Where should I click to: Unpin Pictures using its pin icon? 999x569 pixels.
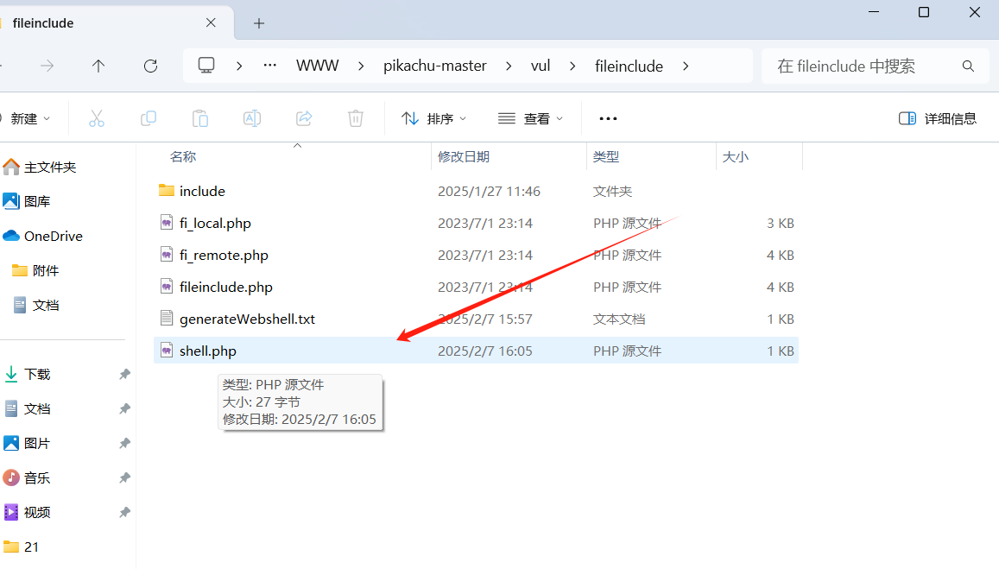point(125,444)
